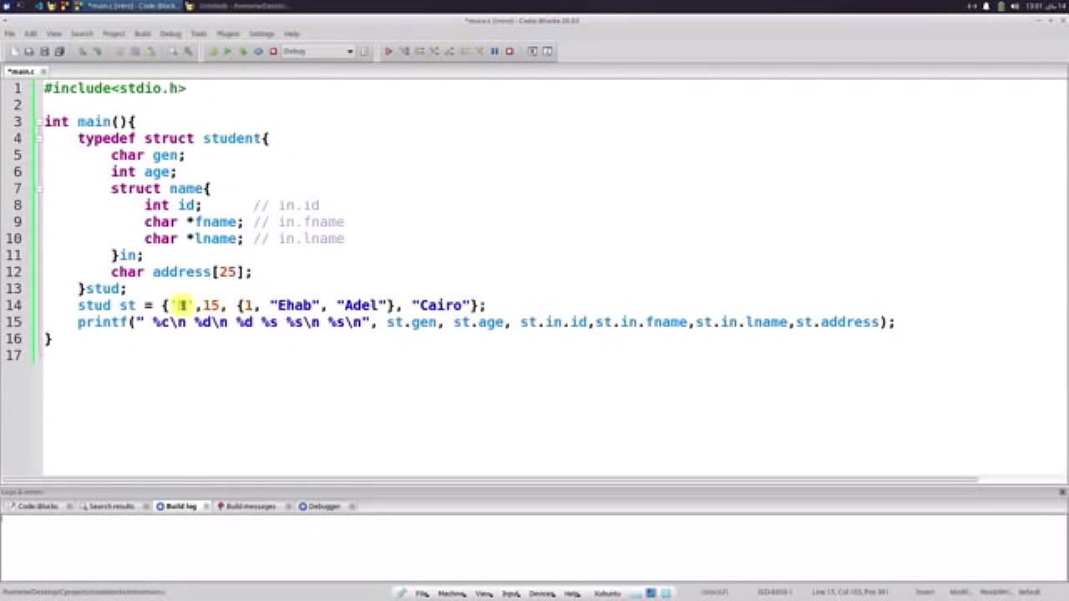Open the Plugins menu

[x=228, y=33]
